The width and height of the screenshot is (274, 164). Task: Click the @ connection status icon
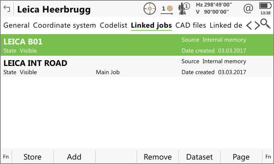point(248,9)
